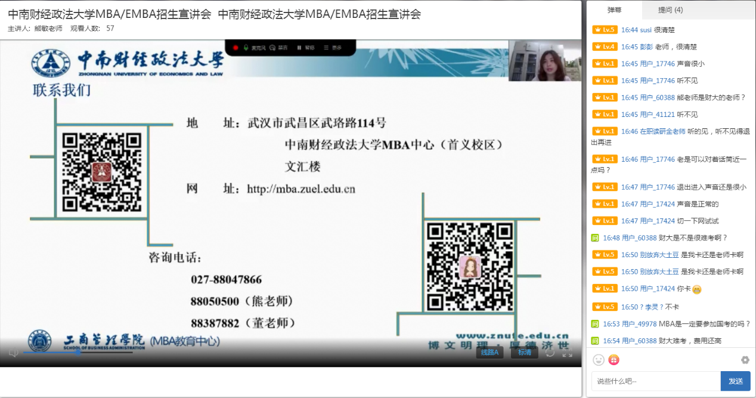Open the 线路A line selector
756x398 pixels.
point(489,353)
